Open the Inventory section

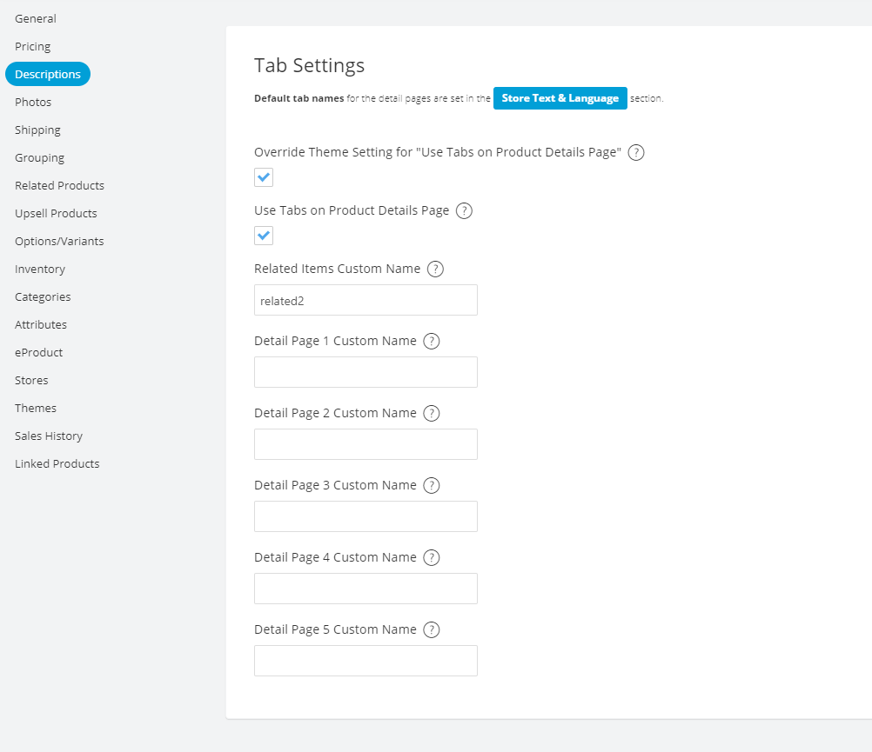click(x=39, y=269)
